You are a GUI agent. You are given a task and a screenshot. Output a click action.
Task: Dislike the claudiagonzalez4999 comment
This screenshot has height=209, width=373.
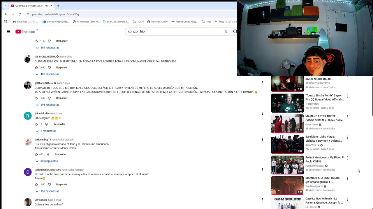pos(49,184)
